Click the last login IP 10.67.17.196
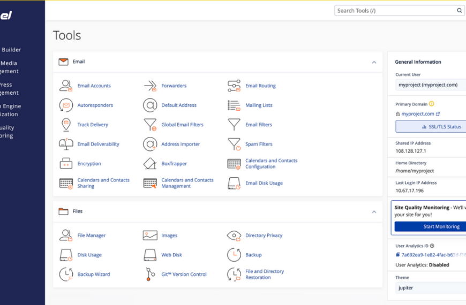The image size is (466, 305). click(x=409, y=190)
